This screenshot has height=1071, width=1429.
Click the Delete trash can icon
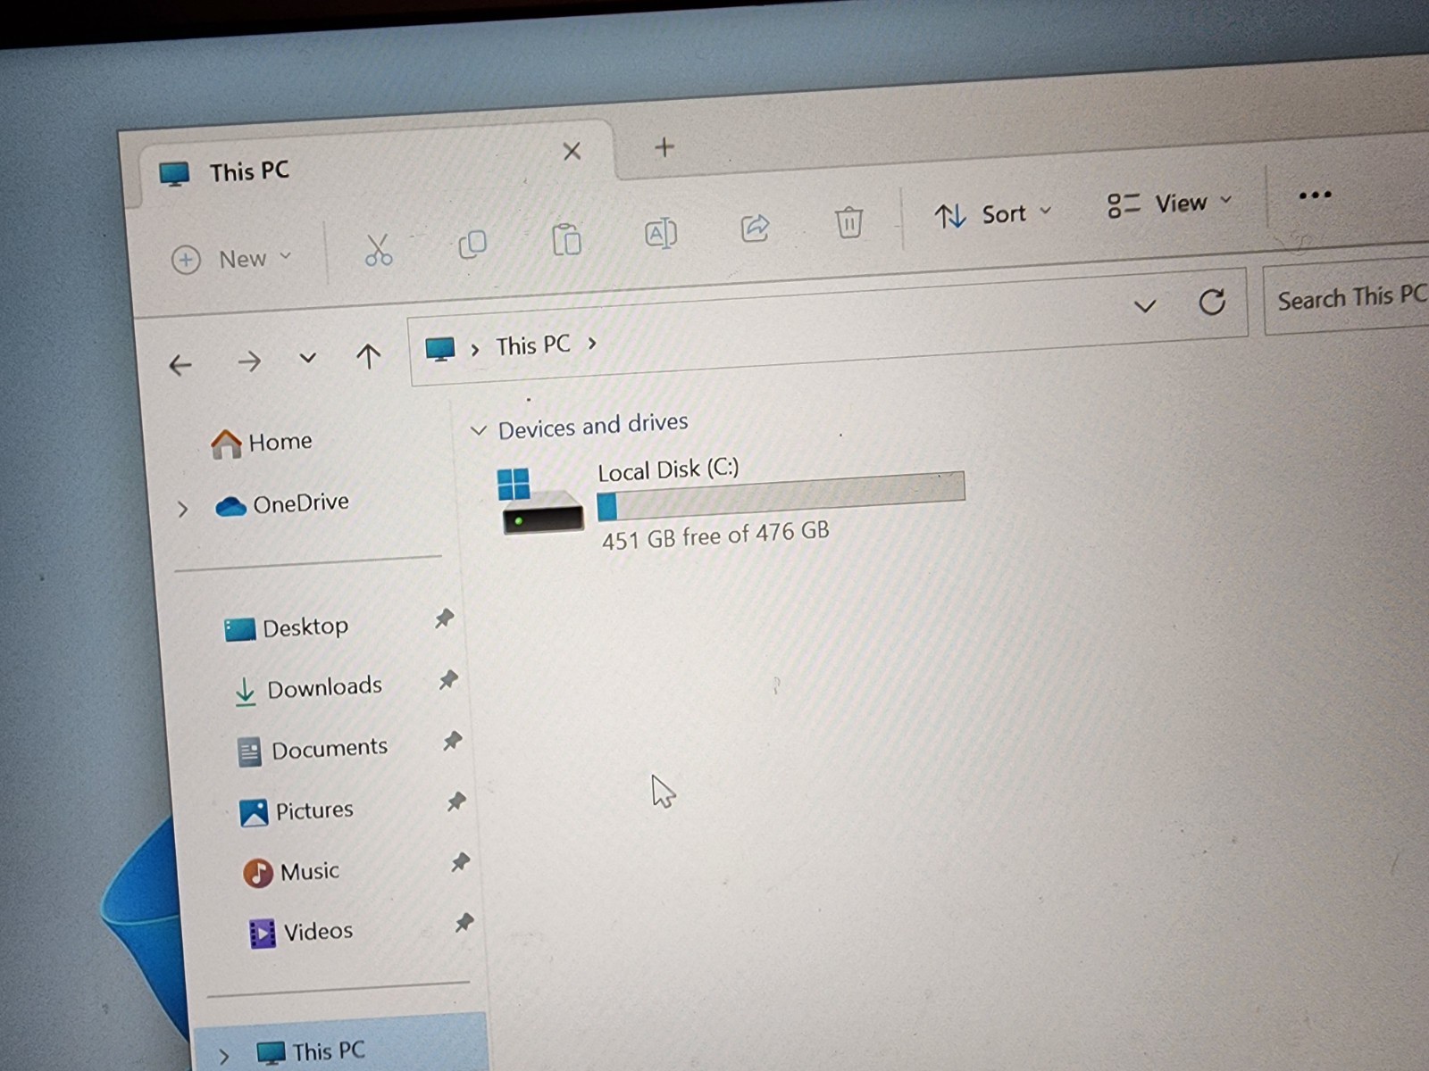point(848,221)
